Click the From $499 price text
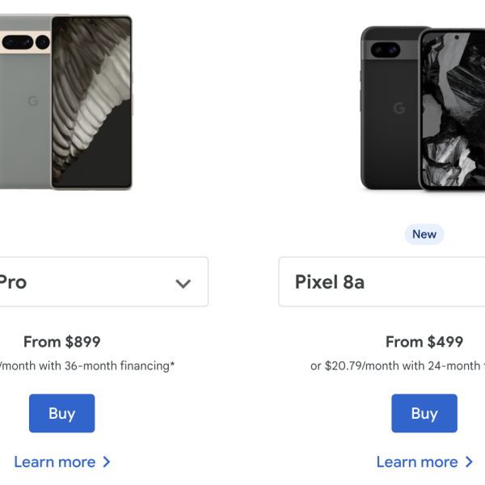This screenshot has height=485, width=485. click(x=424, y=342)
